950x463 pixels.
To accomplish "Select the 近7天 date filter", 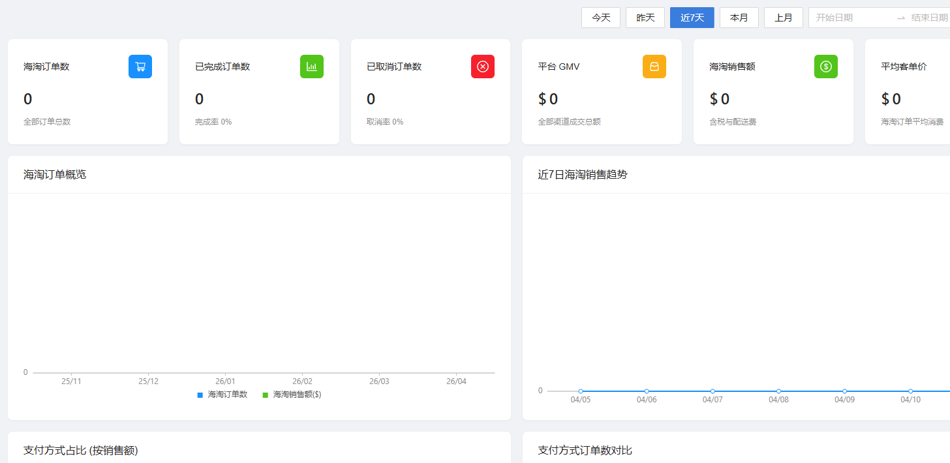I will tap(692, 18).
